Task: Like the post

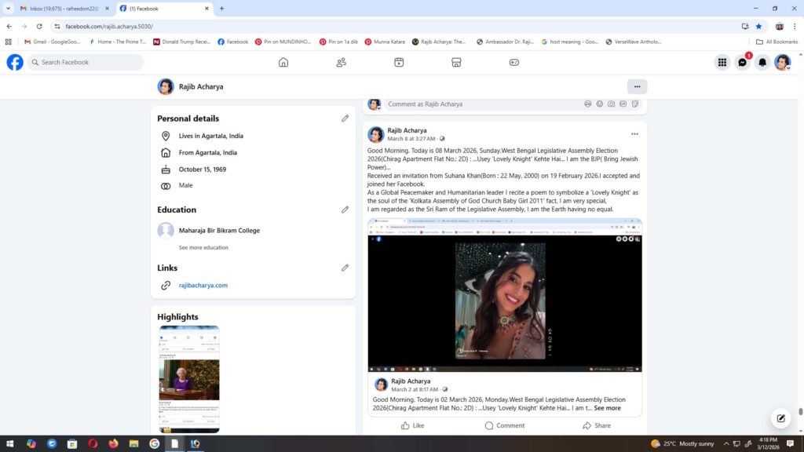Action: (412, 425)
